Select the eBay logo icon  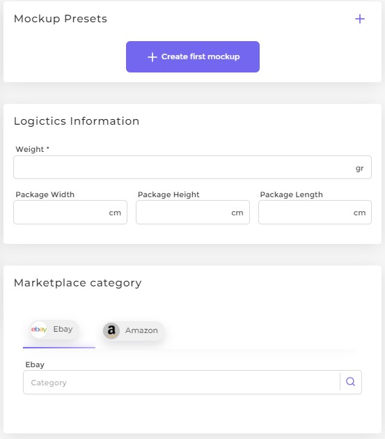click(39, 329)
